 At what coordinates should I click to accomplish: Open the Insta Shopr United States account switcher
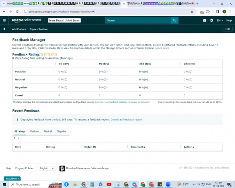(64, 20)
